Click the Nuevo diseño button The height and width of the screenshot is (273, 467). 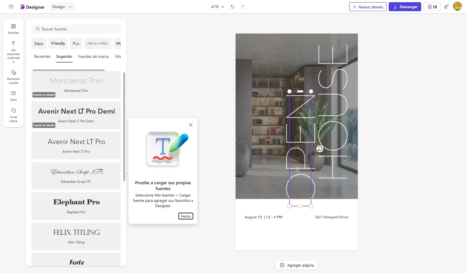tap(368, 7)
